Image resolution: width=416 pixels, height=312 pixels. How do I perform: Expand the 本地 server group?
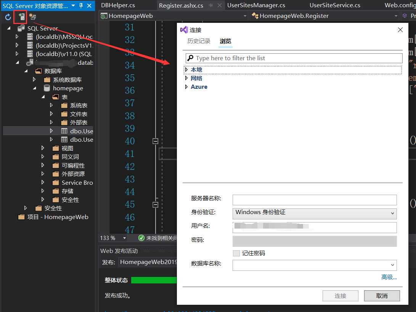coord(186,69)
